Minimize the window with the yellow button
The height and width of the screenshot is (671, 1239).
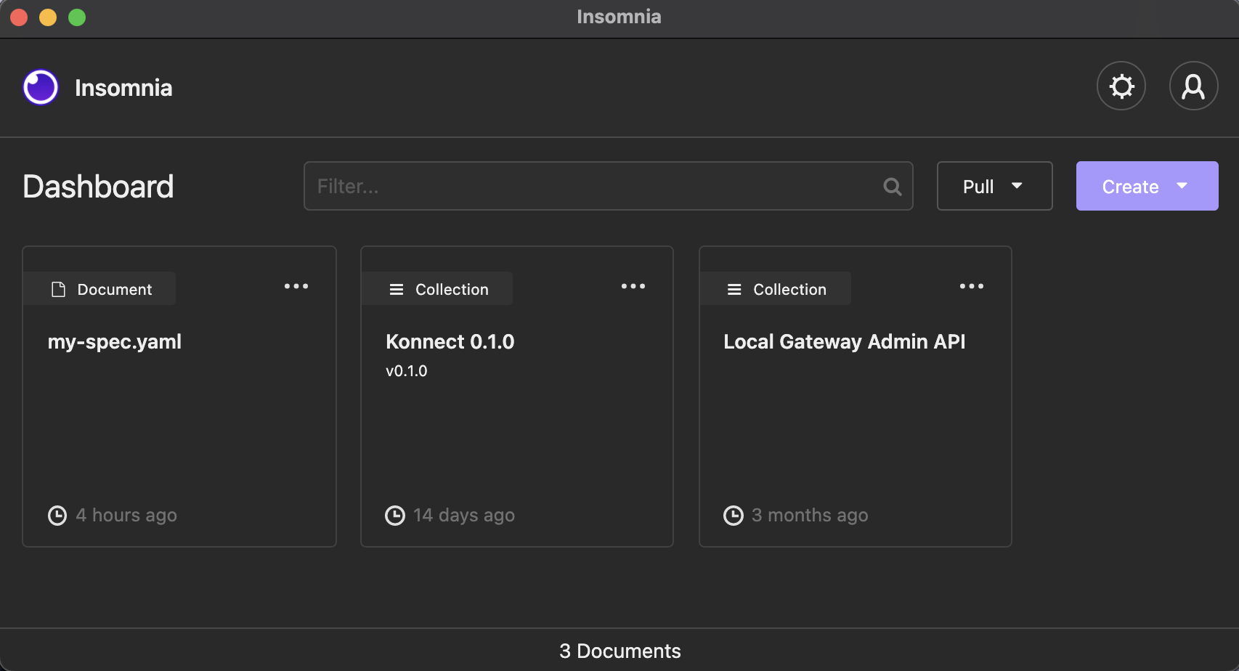(48, 17)
